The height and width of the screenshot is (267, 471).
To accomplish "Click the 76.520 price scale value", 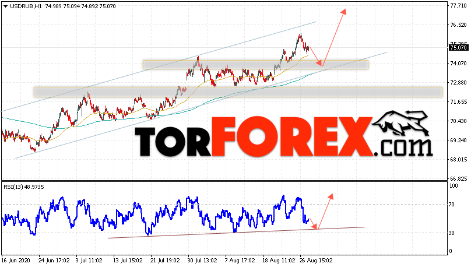I will (x=458, y=25).
